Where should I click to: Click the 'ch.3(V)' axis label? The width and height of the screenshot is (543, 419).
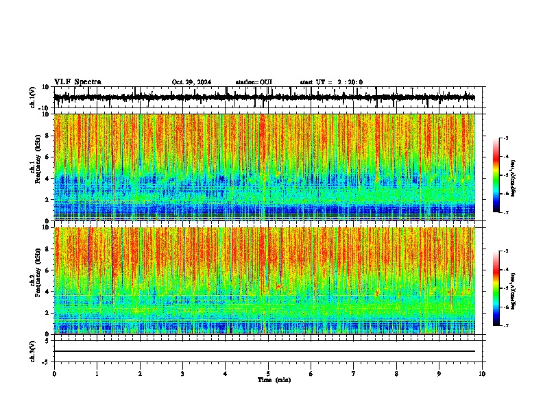33,351
